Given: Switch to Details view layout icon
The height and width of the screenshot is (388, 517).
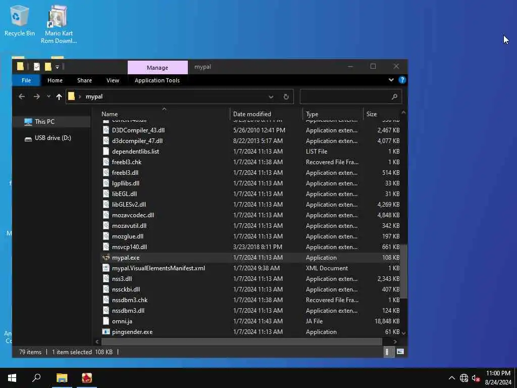Looking at the screenshot, I should pos(388,352).
